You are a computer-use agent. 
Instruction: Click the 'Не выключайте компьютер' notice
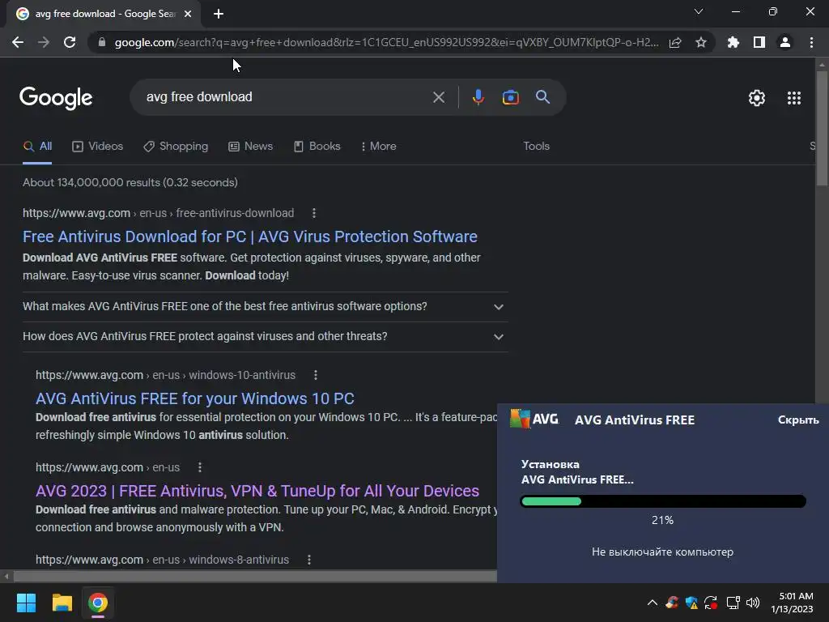click(662, 552)
